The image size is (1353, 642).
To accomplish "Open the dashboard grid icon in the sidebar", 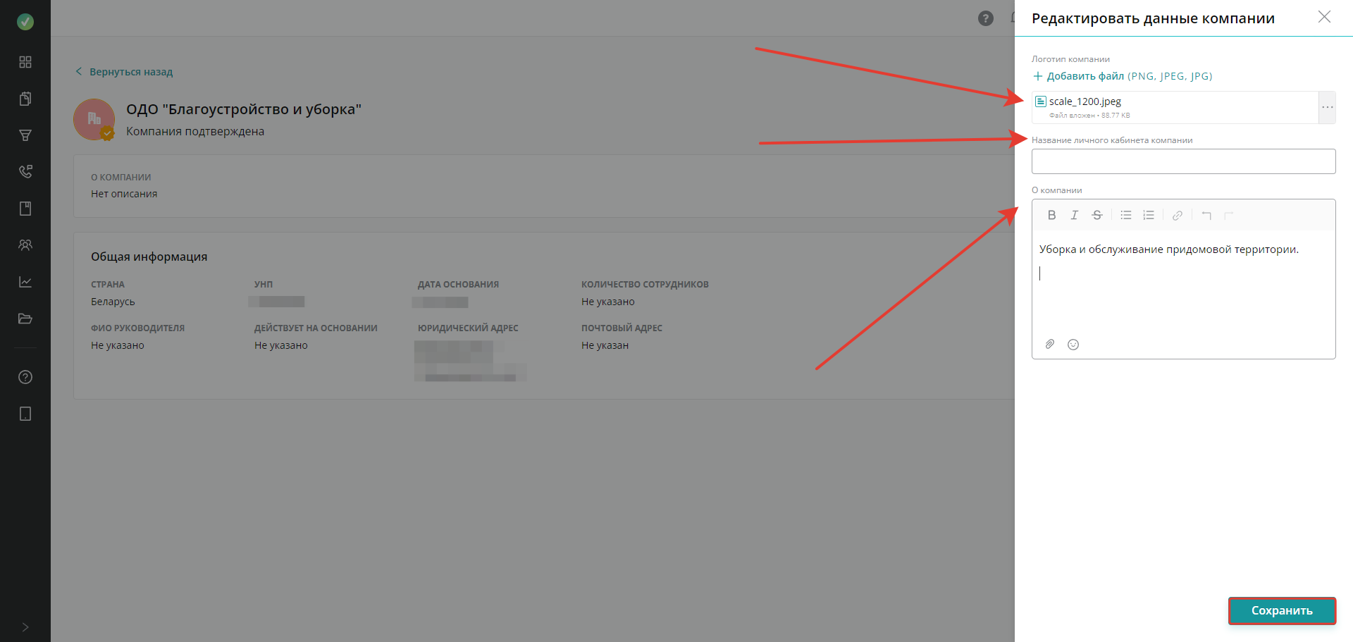I will (25, 62).
